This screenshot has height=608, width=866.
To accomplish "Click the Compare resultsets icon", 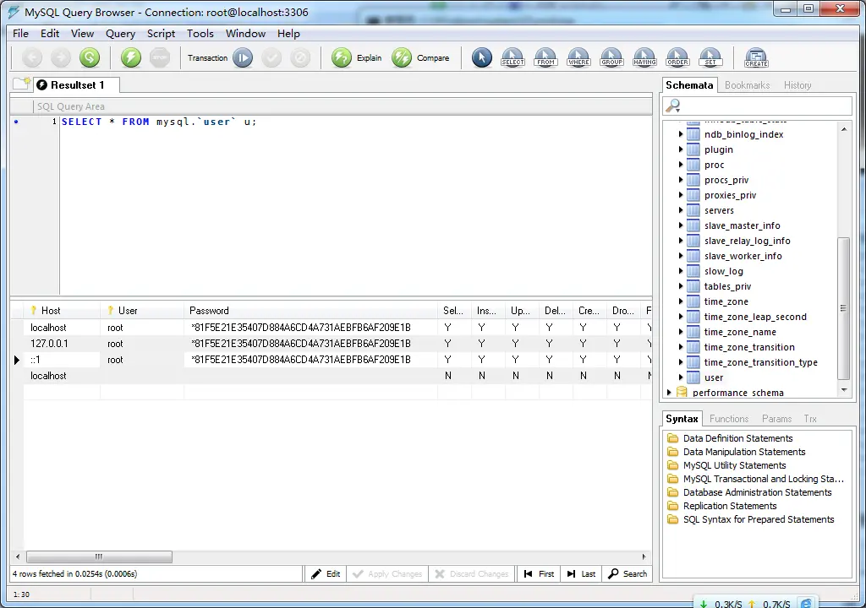I will [402, 57].
